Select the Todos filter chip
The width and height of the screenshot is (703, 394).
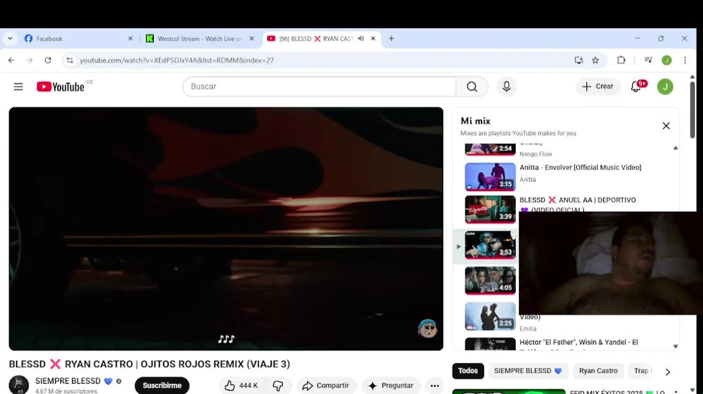click(468, 371)
